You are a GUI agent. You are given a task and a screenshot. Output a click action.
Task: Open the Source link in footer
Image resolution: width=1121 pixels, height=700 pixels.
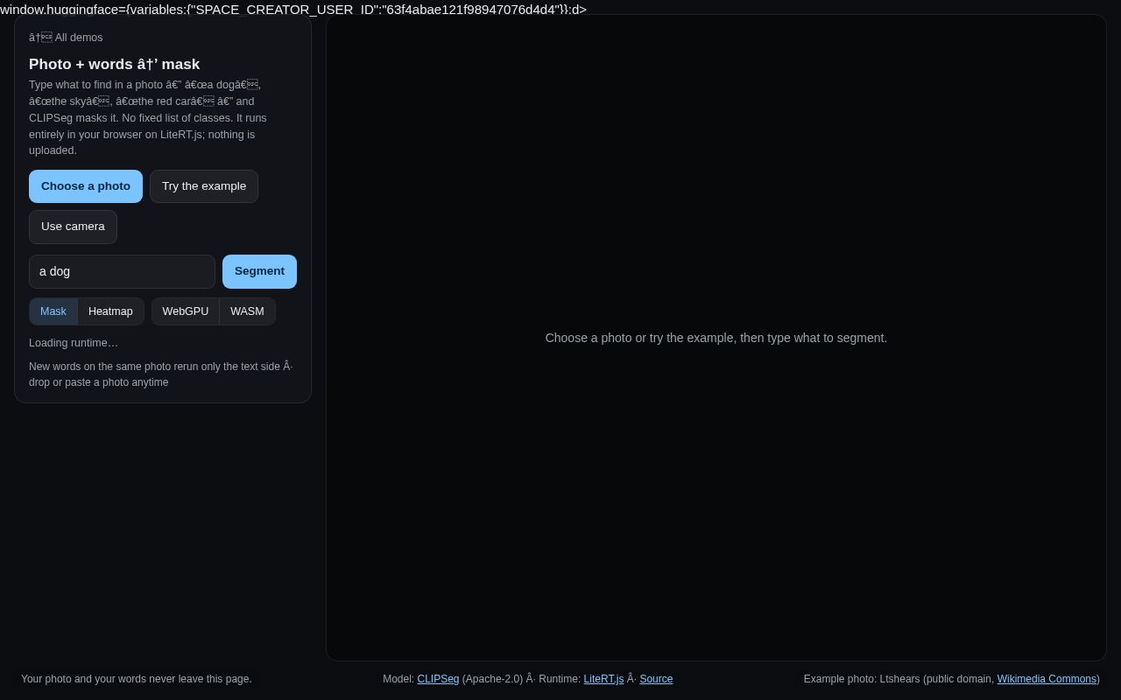[656, 679]
